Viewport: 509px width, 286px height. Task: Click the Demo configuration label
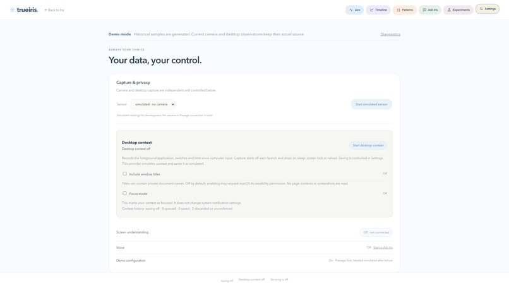pos(131,260)
